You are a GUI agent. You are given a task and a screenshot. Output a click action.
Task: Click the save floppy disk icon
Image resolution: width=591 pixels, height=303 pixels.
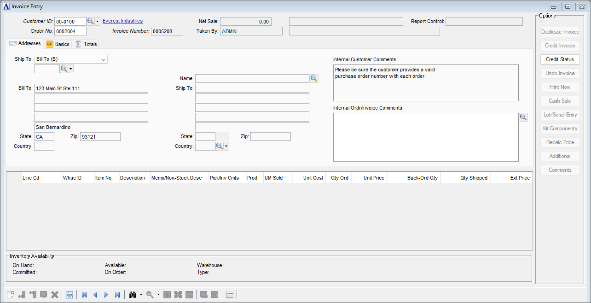[70, 295]
